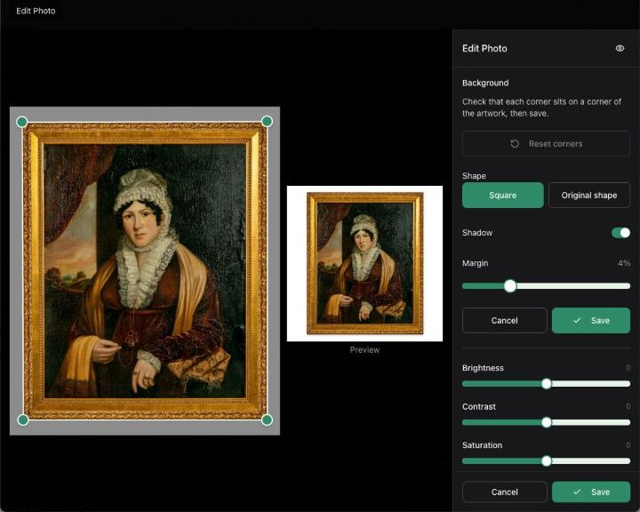The height and width of the screenshot is (512, 640).
Task: Select the bottom-right corner handle of the artwork
Action: click(267, 420)
